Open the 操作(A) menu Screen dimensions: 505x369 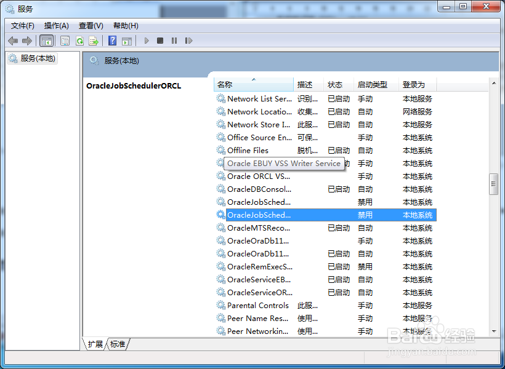click(x=57, y=26)
